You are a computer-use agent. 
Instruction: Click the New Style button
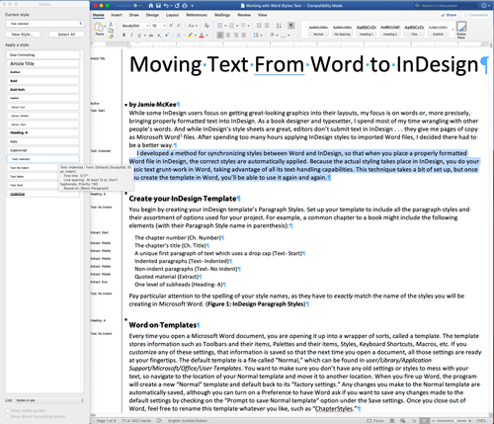pyautogui.click(x=23, y=35)
